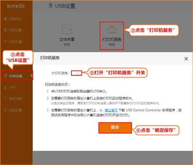This screenshot has height=165, width=193.
Task: Click the 打印机服务 printer icon
Action: click(112, 29)
